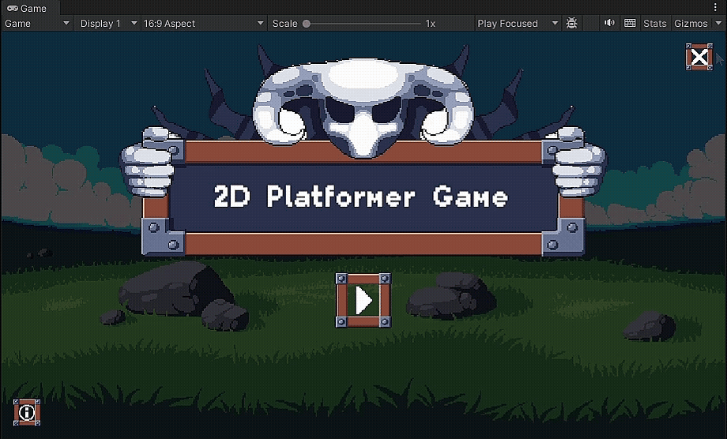Click the Scale label

pyautogui.click(x=284, y=24)
